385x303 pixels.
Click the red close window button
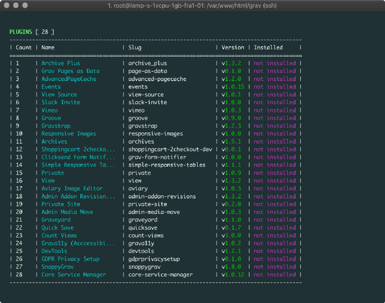click(x=7, y=5)
